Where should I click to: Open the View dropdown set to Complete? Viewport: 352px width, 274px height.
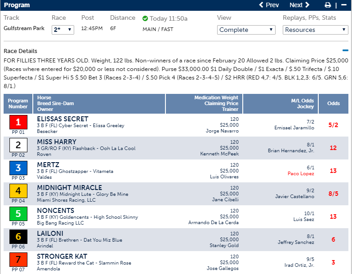click(x=246, y=30)
